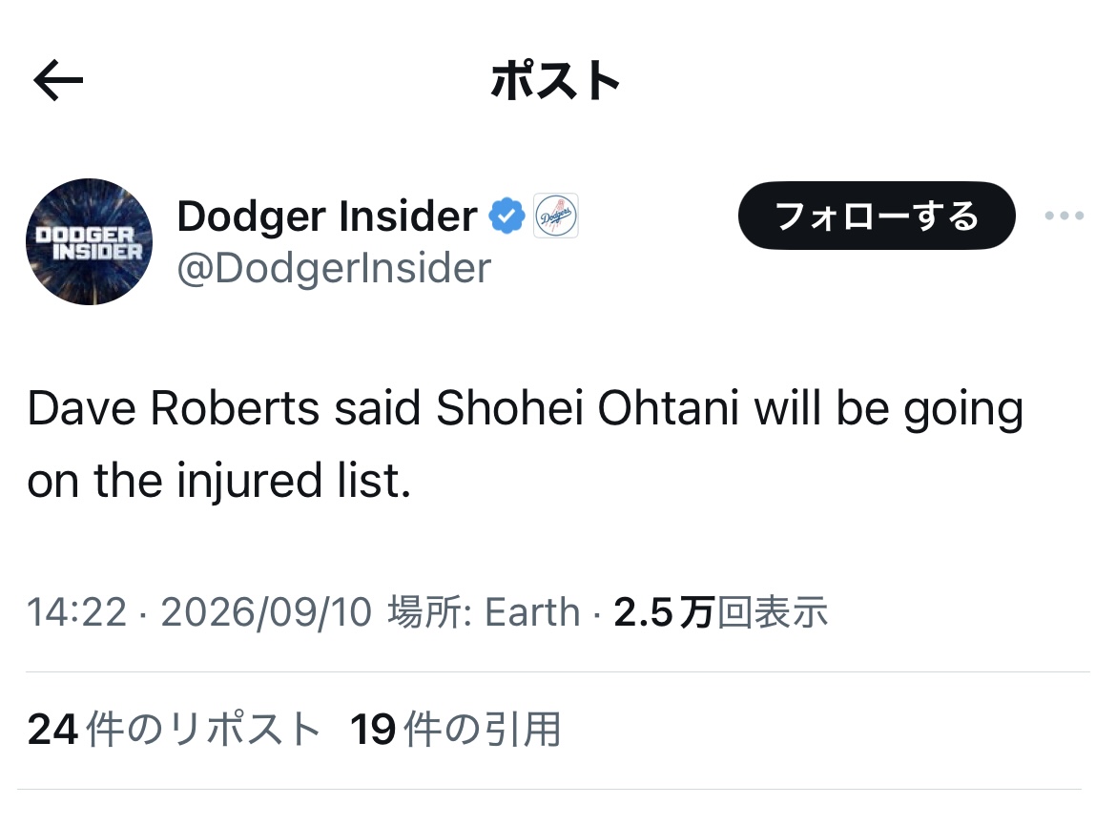1116x825 pixels.
Task: Click the ポスト header title
Action: (x=556, y=80)
